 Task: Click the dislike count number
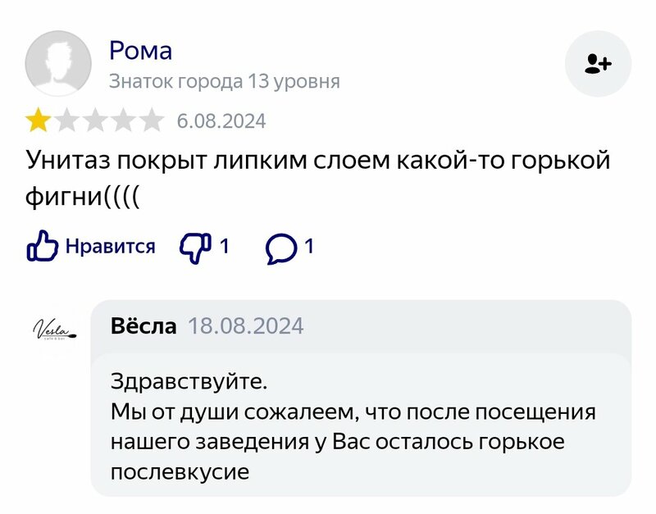pyautogui.click(x=224, y=246)
